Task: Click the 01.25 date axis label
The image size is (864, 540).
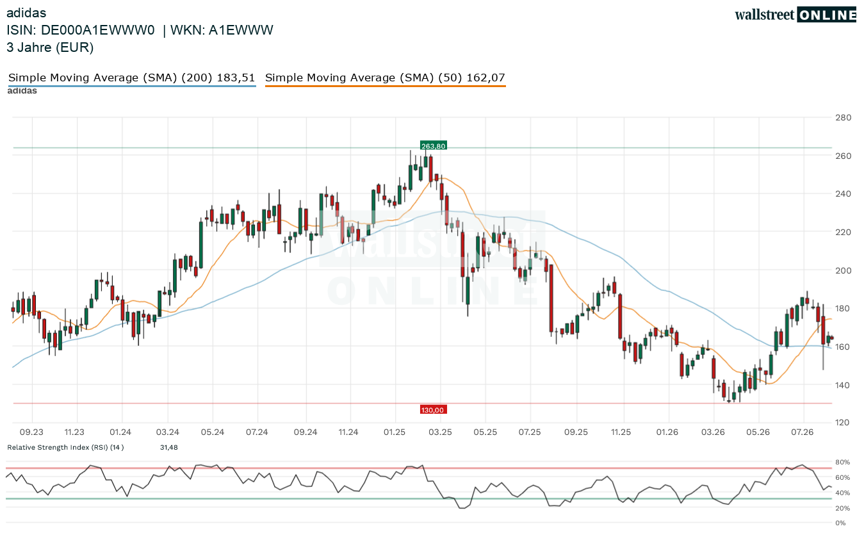Action: [x=395, y=432]
